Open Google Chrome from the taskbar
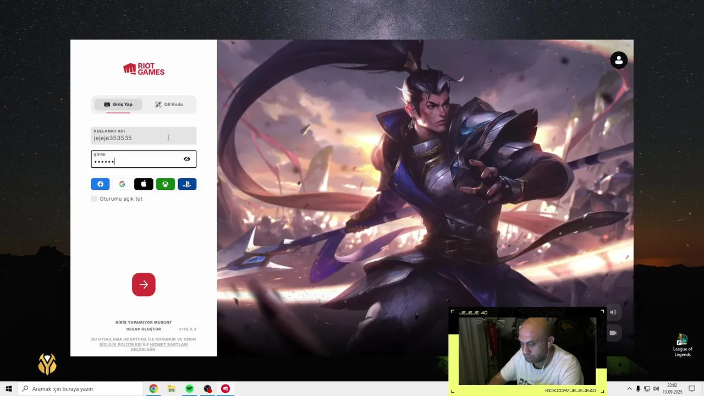 click(153, 389)
